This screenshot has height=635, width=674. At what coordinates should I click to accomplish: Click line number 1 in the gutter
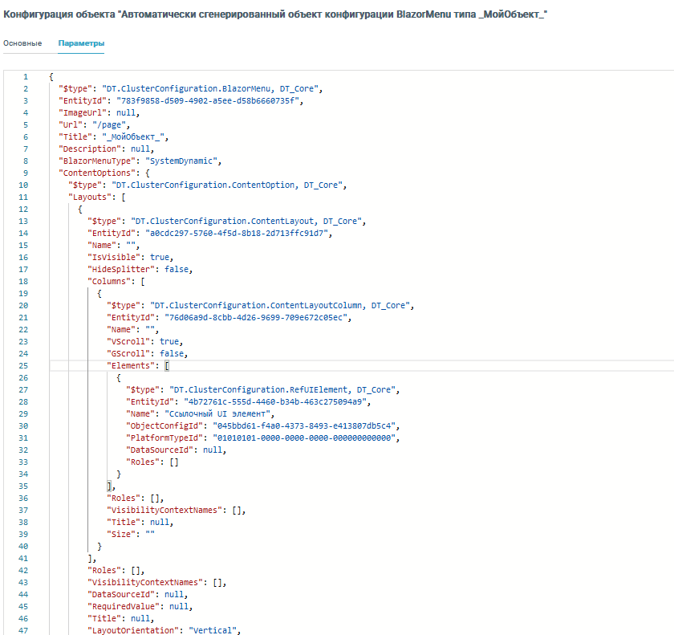click(x=26, y=76)
